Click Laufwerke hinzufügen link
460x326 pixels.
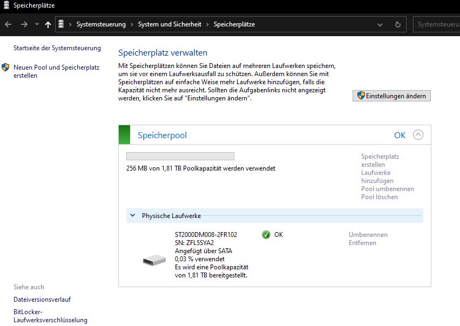[377, 176]
